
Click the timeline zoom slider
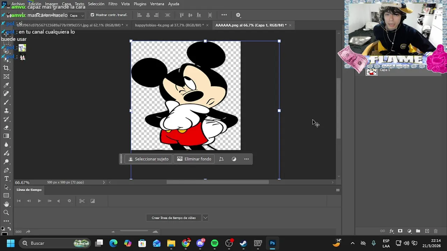tap(134, 231)
